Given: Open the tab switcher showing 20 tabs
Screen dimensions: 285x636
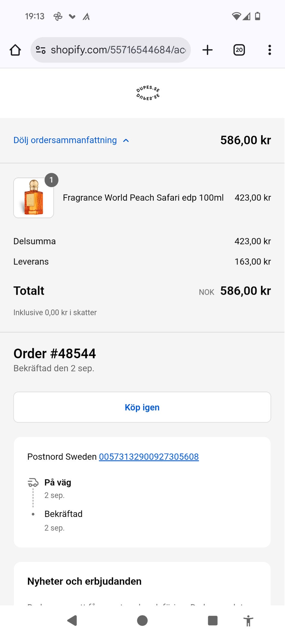Looking at the screenshot, I should pyautogui.click(x=239, y=50).
